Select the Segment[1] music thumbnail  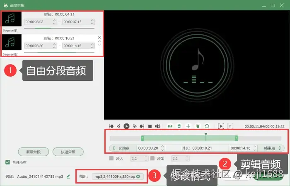click(12, 19)
